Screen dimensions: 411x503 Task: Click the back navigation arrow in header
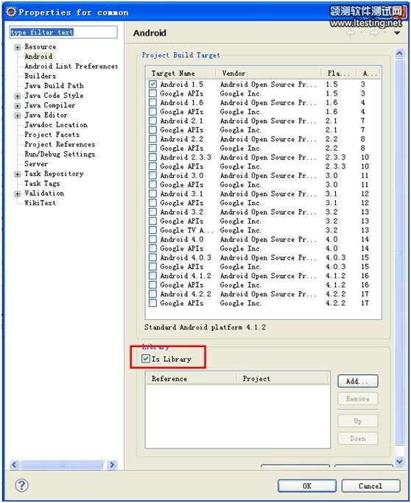point(351,32)
